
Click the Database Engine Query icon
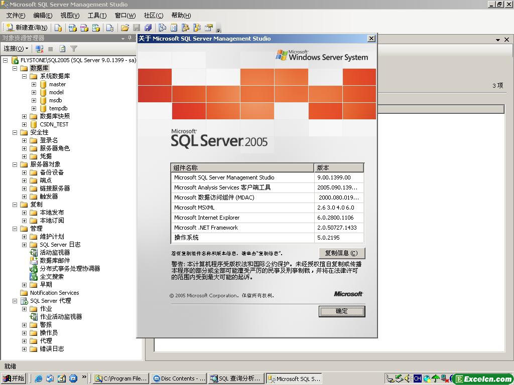pos(58,28)
